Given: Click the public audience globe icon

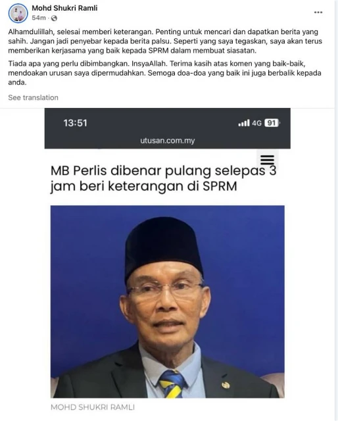Looking at the screenshot, I should click(x=54, y=18).
